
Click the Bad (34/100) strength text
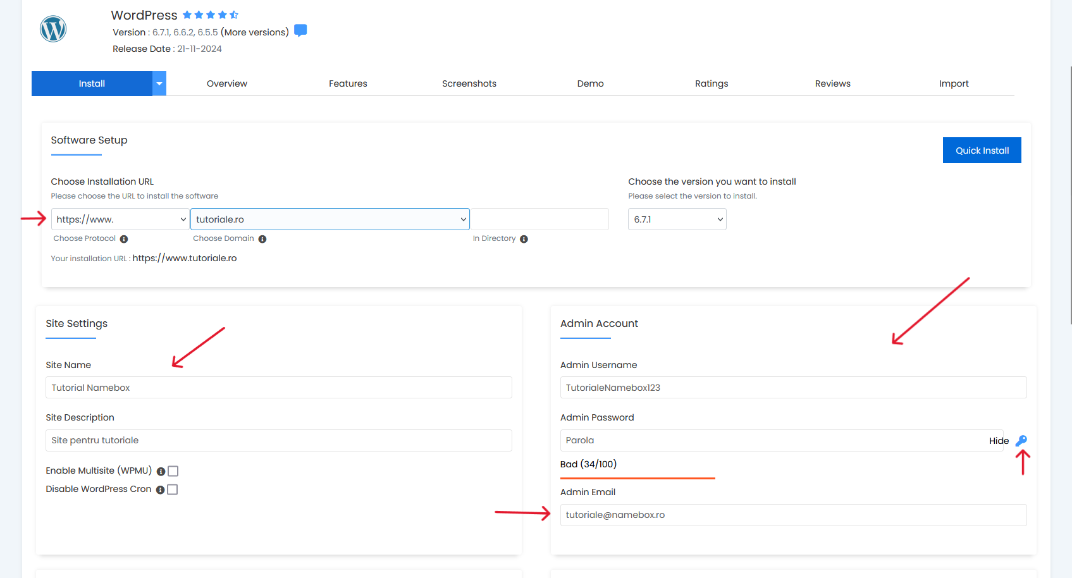click(588, 464)
